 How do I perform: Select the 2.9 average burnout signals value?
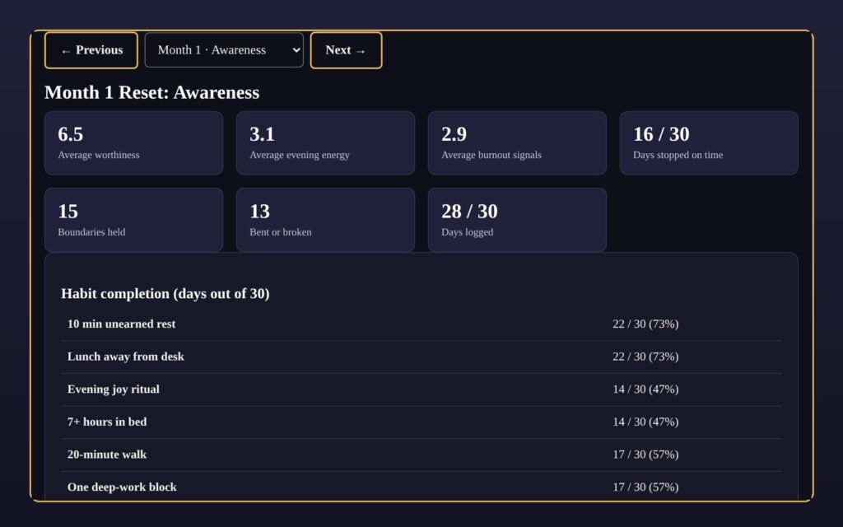(454, 134)
